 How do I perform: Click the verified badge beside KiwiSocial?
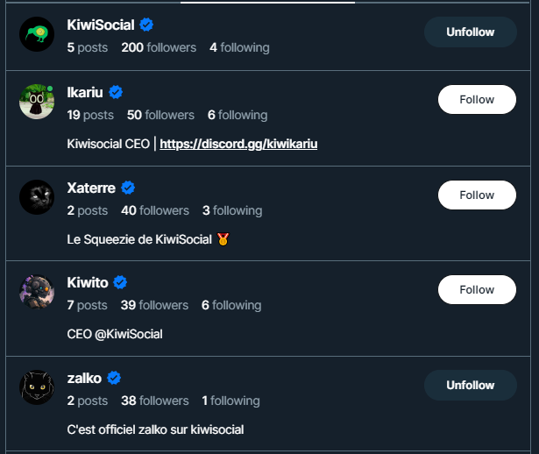coord(146,25)
